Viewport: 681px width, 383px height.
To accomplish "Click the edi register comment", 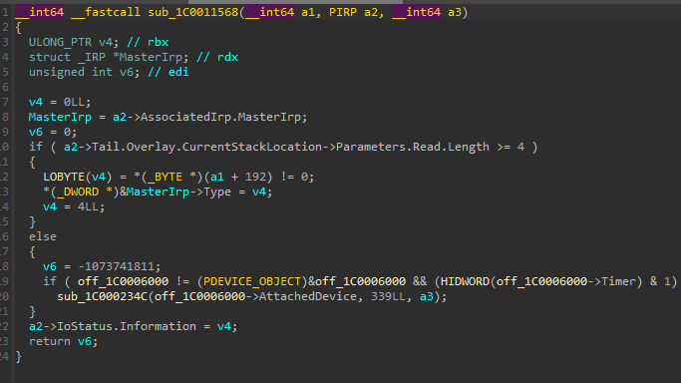I will tap(169, 72).
